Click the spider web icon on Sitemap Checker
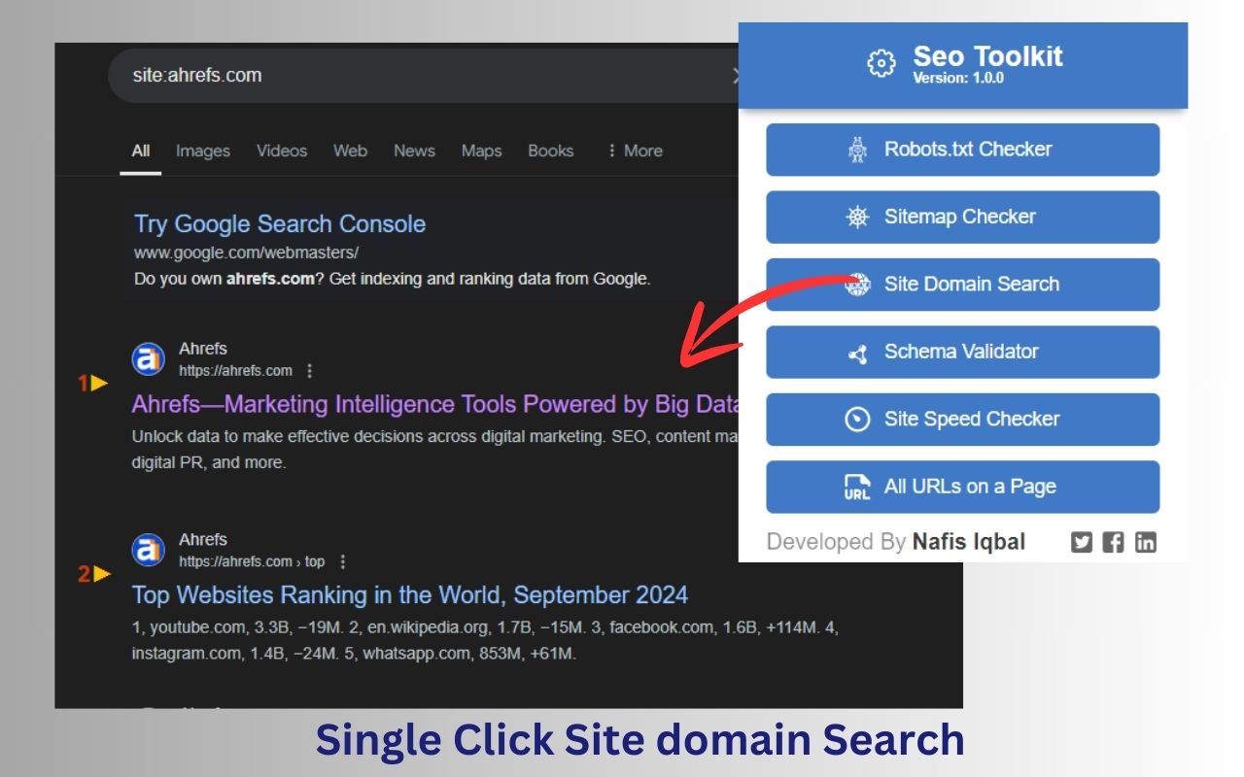Viewport: 1244px width, 777px height. 857,217
